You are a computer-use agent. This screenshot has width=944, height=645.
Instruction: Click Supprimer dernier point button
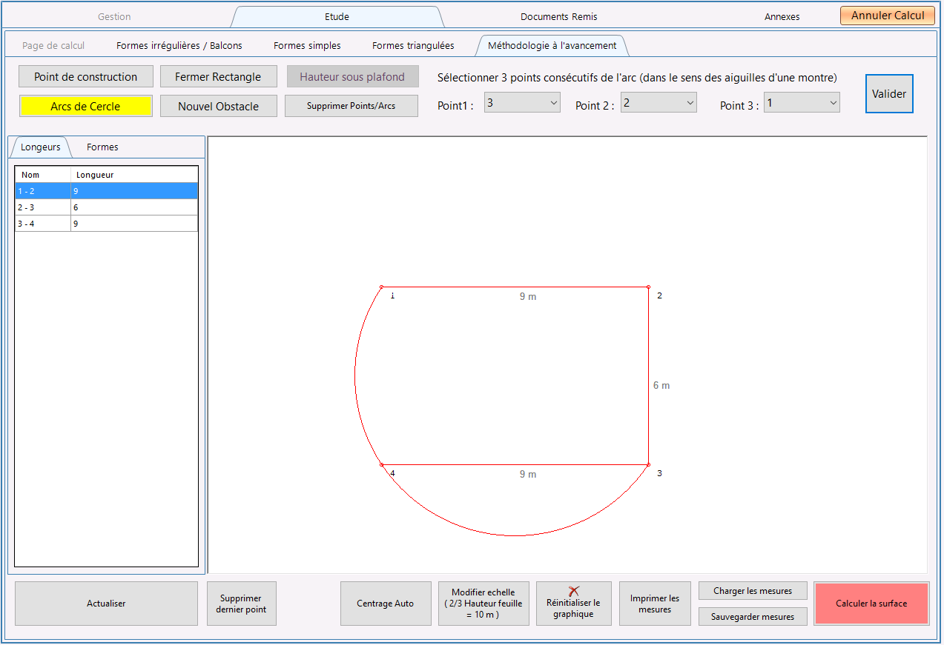[x=241, y=604]
